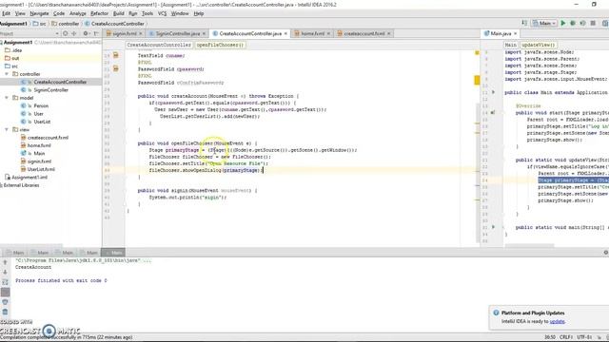The image size is (609, 342).
Task: Click controller in navigation bar
Action: pos(66,24)
